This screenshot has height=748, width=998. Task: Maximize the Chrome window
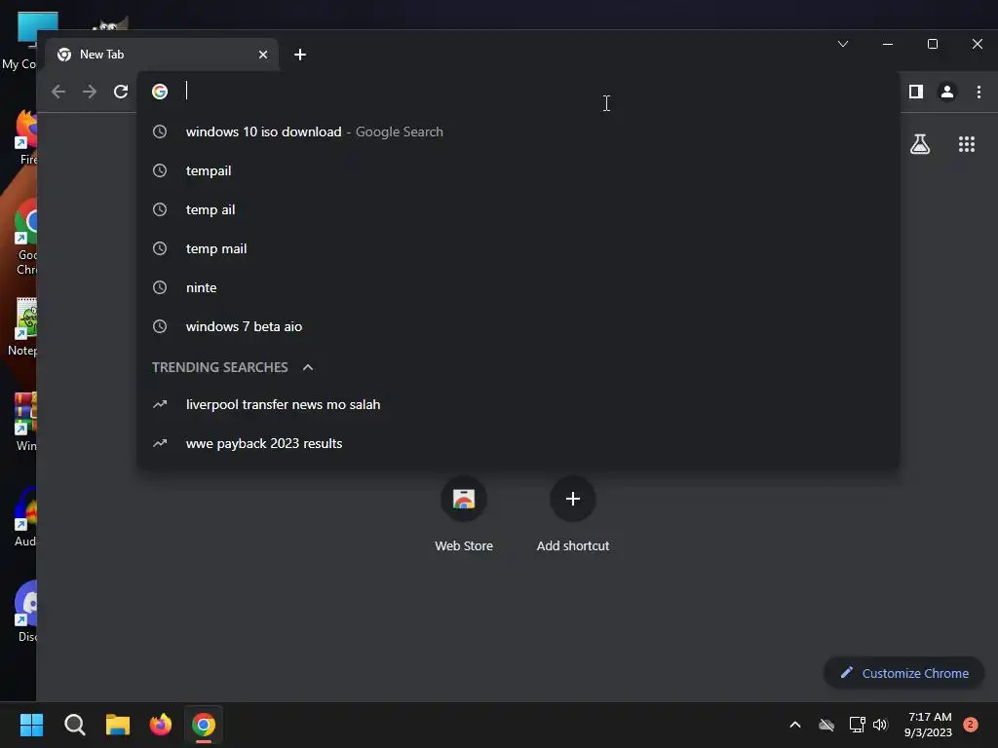click(x=933, y=44)
